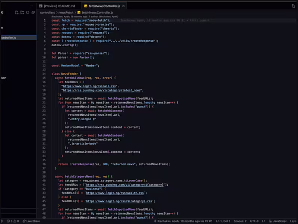298x224 pixels.
Task: Open the sidebar more actions ellipsis
Action: 31,6
